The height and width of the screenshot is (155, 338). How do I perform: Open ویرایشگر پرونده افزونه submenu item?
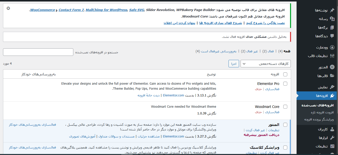tap(319, 119)
